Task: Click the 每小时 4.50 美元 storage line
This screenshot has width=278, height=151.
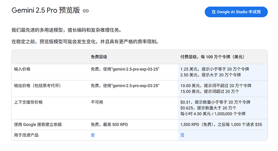Action: click(213, 114)
